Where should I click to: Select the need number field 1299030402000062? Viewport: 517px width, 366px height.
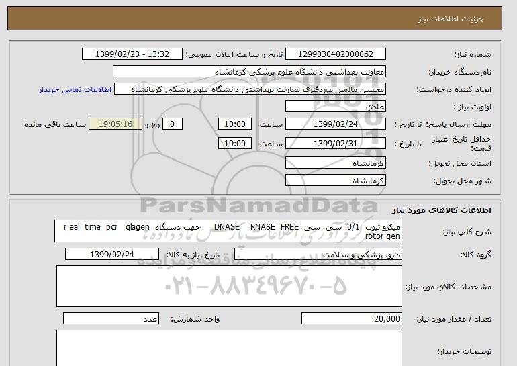[335, 54]
